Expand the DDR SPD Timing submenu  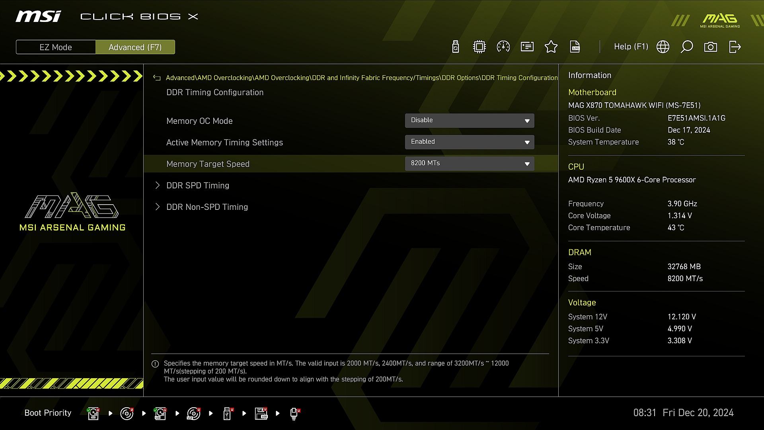pyautogui.click(x=198, y=186)
